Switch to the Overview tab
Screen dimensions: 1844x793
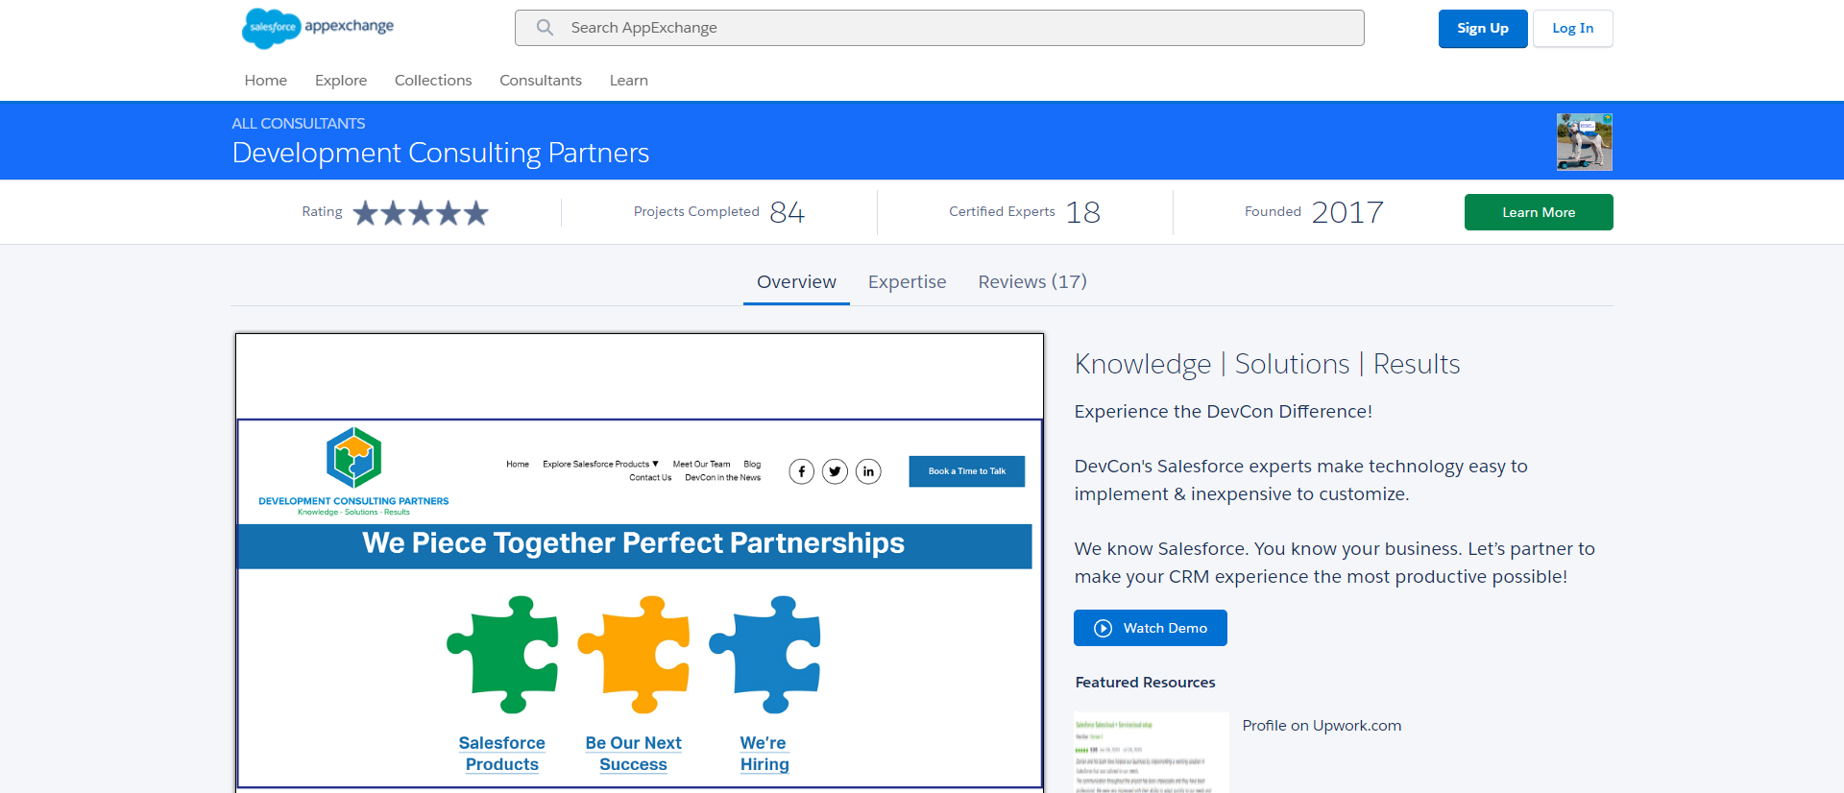coord(796,282)
